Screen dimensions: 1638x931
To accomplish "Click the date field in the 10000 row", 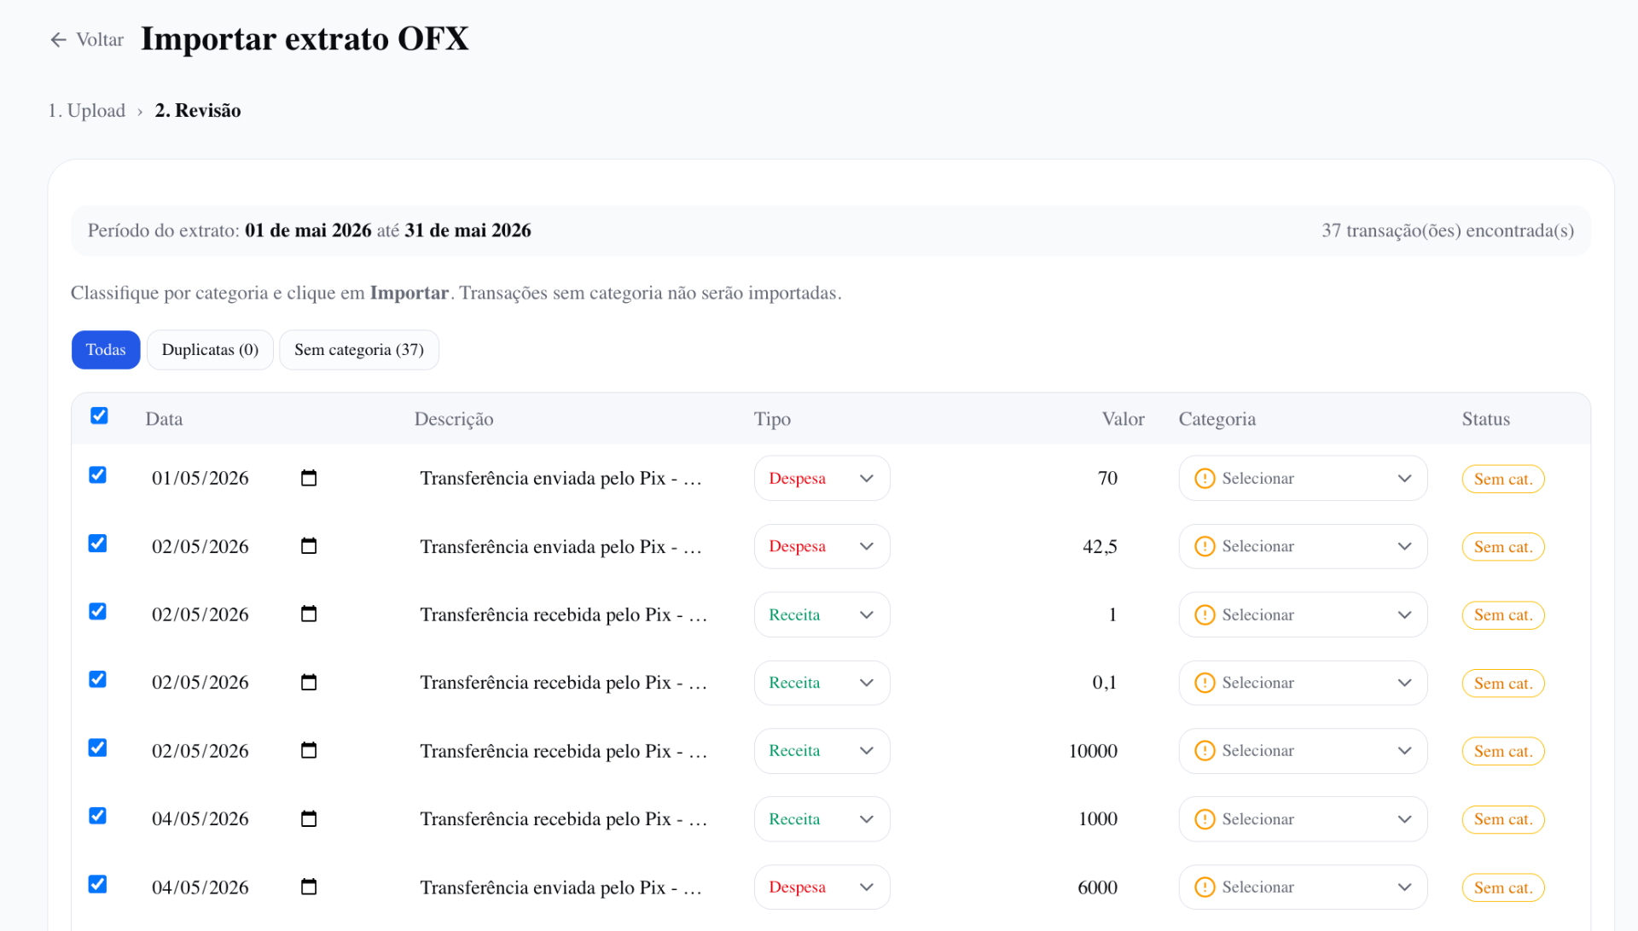I will 235,751.
